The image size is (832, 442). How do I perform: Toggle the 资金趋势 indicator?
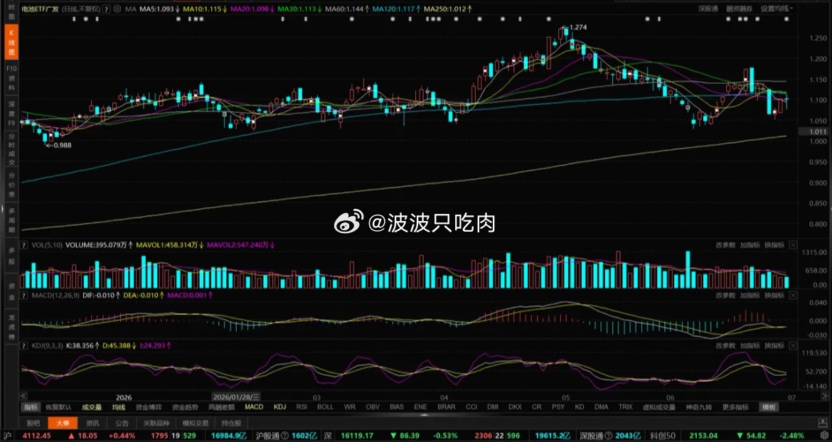point(185,407)
